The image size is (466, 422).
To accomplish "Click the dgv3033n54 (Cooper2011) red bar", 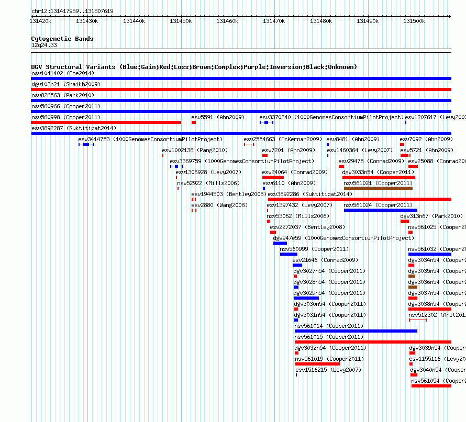I will coord(379,177).
